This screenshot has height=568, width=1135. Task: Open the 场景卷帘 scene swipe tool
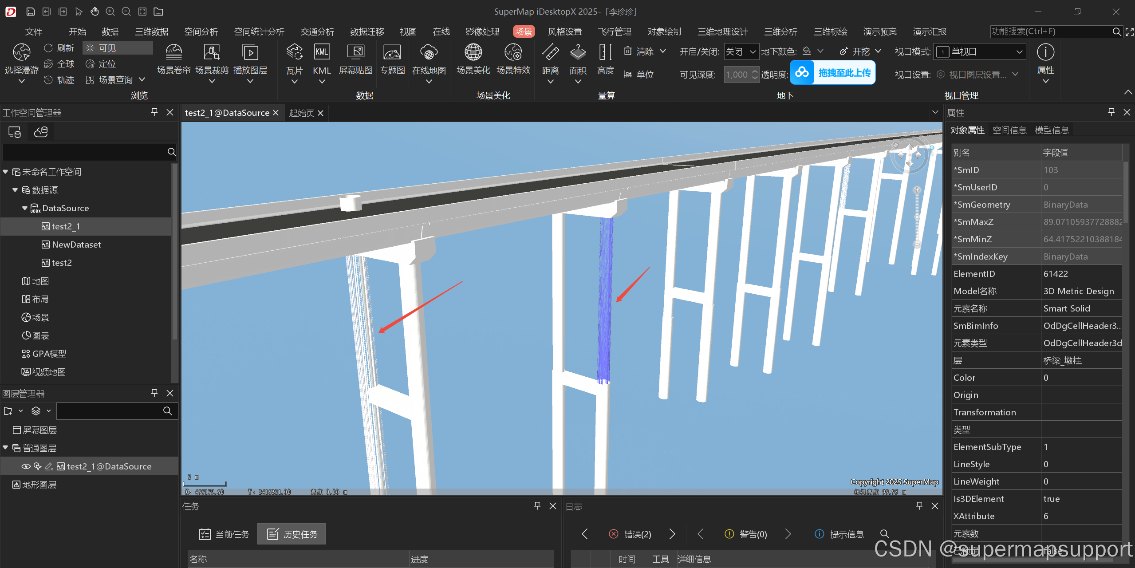pyautogui.click(x=173, y=59)
